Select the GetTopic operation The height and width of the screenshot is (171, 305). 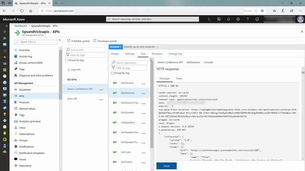click(126, 152)
